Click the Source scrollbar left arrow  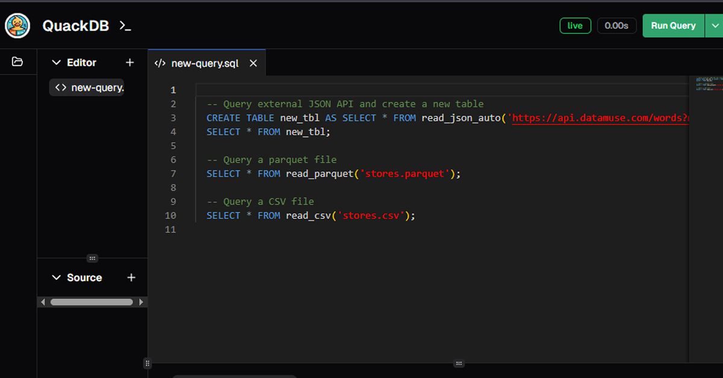(x=42, y=302)
